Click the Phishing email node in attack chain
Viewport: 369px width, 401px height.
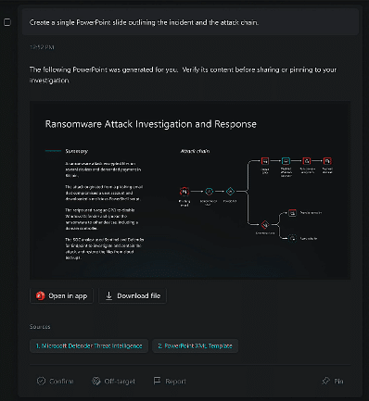[x=184, y=192]
